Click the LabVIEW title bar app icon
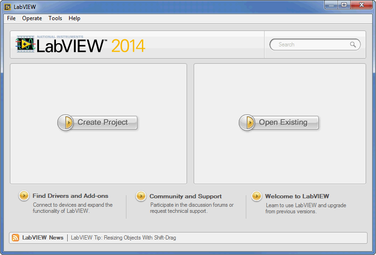376x255 pixels. (8, 7)
